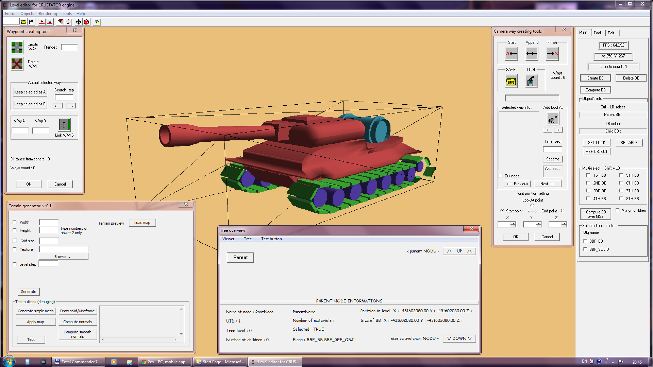Click the yellow SAVE camera way icon
This screenshot has height=367, width=653.
click(x=511, y=81)
